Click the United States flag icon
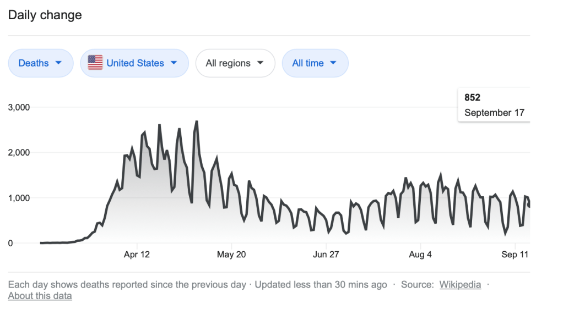 [95, 63]
